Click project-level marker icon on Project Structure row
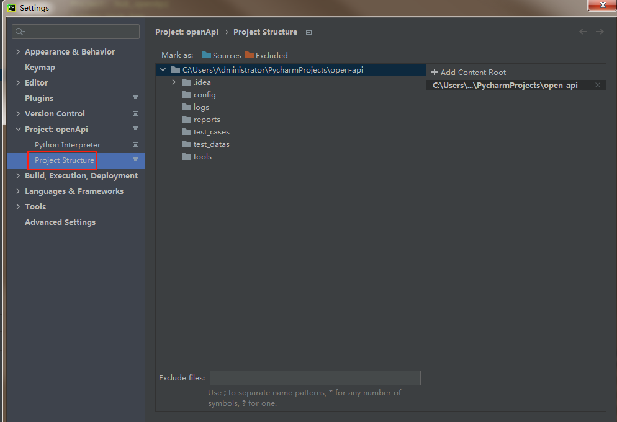This screenshot has height=422, width=617. 135,160
